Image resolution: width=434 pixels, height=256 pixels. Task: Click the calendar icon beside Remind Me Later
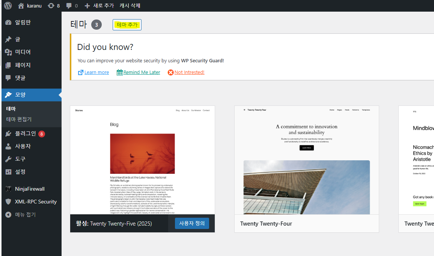click(119, 72)
